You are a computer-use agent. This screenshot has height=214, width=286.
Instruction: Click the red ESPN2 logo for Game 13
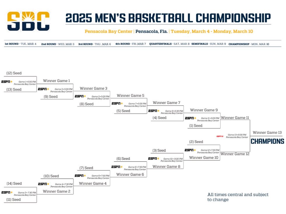[220, 136]
